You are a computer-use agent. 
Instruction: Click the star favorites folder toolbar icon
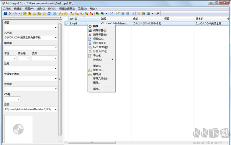(44, 13)
